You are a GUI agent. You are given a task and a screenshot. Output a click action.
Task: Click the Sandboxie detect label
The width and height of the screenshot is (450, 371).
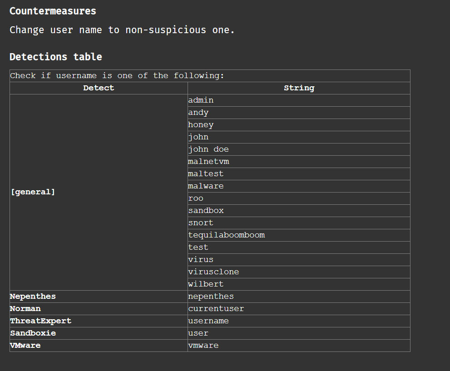[x=33, y=333]
